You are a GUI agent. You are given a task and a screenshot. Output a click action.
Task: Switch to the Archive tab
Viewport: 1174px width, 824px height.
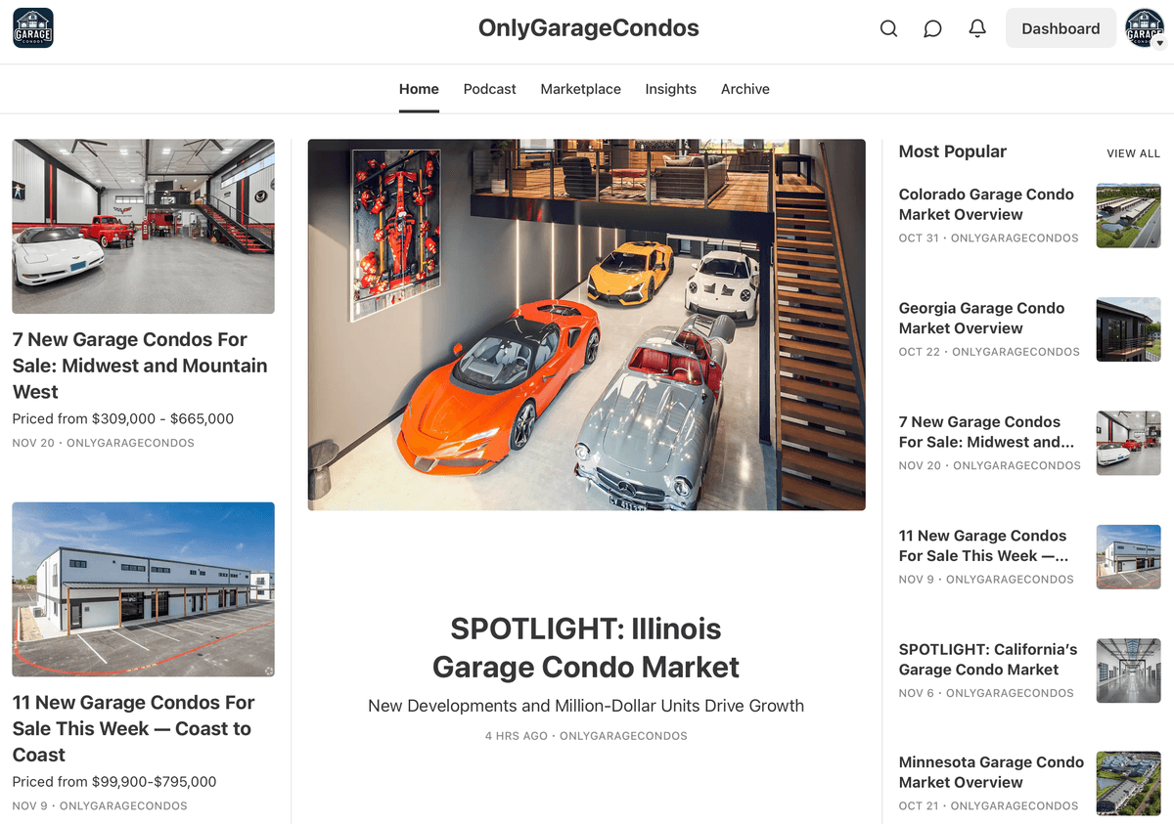coord(745,89)
